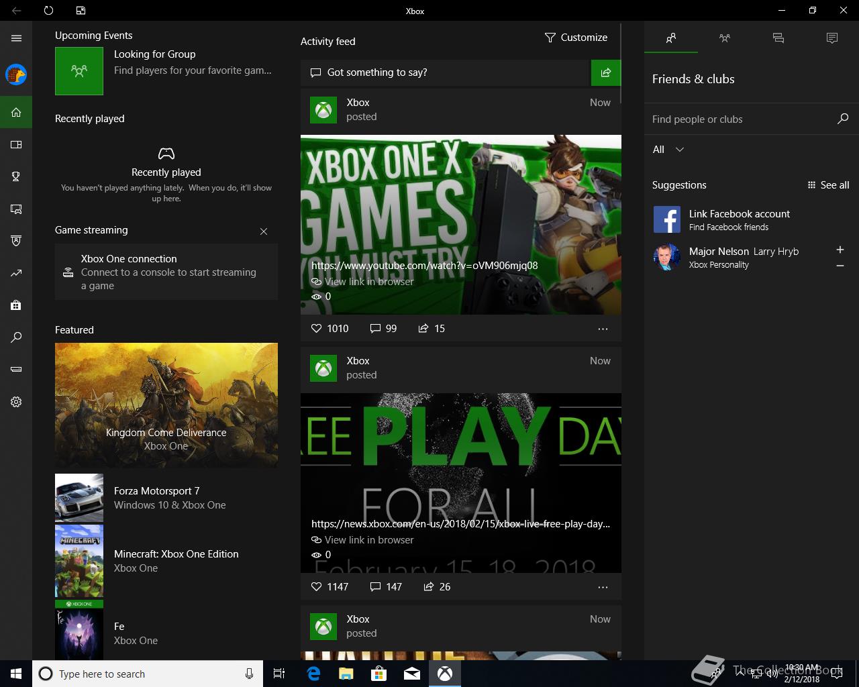
Task: Switch to Activity alerts tab icon
Action: pos(832,38)
